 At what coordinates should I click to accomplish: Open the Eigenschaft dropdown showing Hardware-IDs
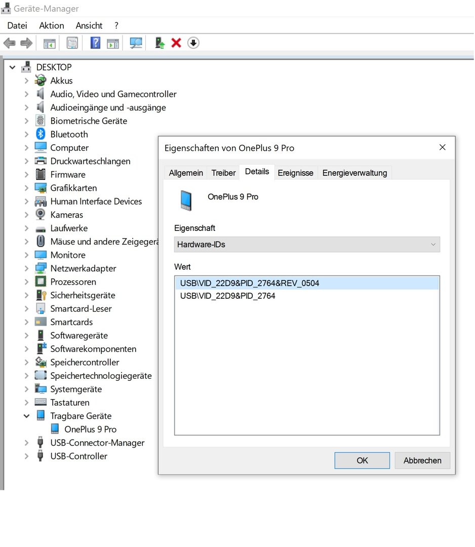[x=307, y=244]
